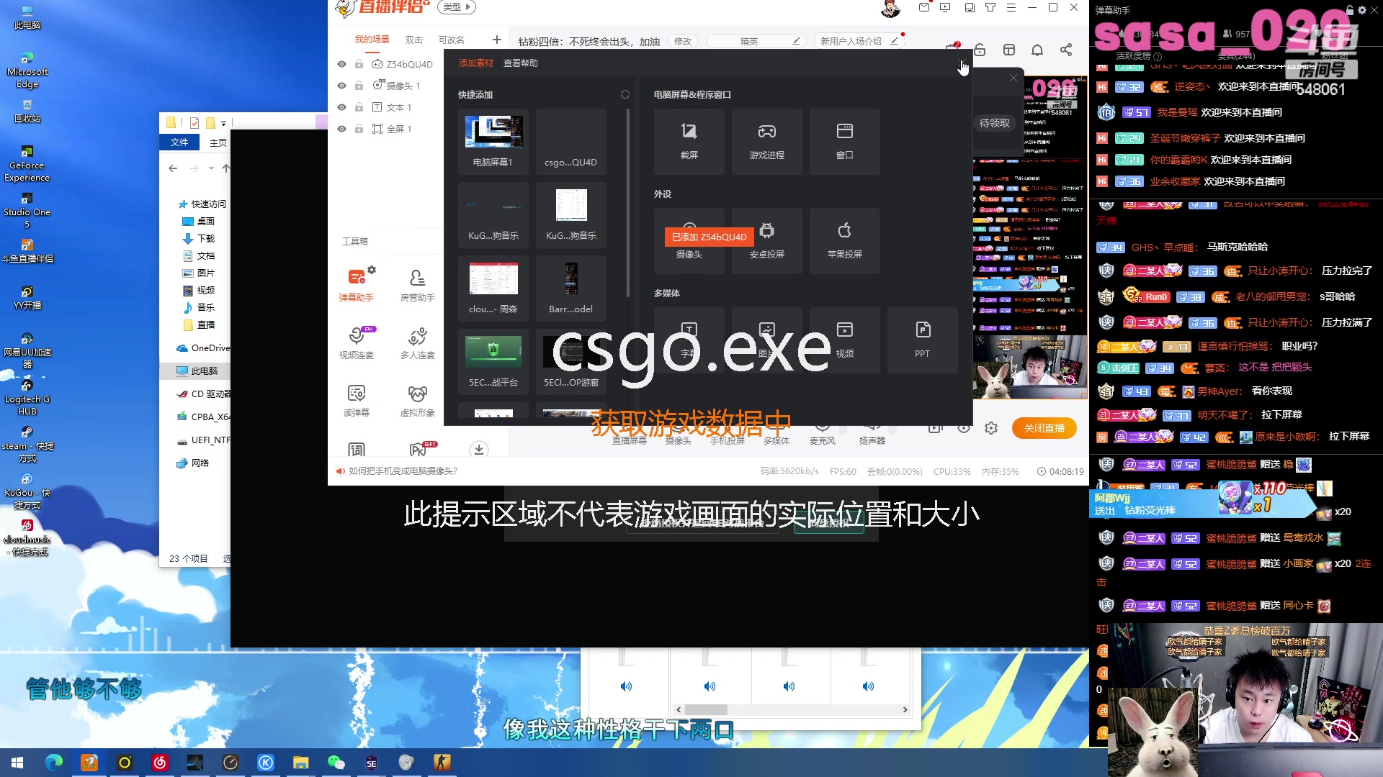This screenshot has height=777, width=1383.
Task: Toggle lock on 文本 1 source
Action: tap(359, 107)
